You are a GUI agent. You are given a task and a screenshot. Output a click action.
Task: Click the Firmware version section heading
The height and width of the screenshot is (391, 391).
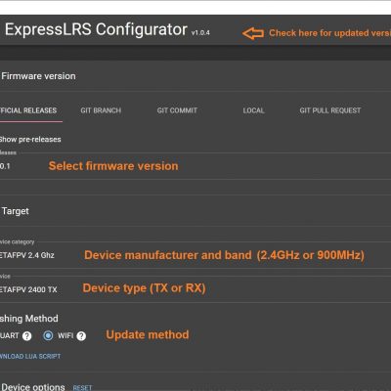coord(38,76)
